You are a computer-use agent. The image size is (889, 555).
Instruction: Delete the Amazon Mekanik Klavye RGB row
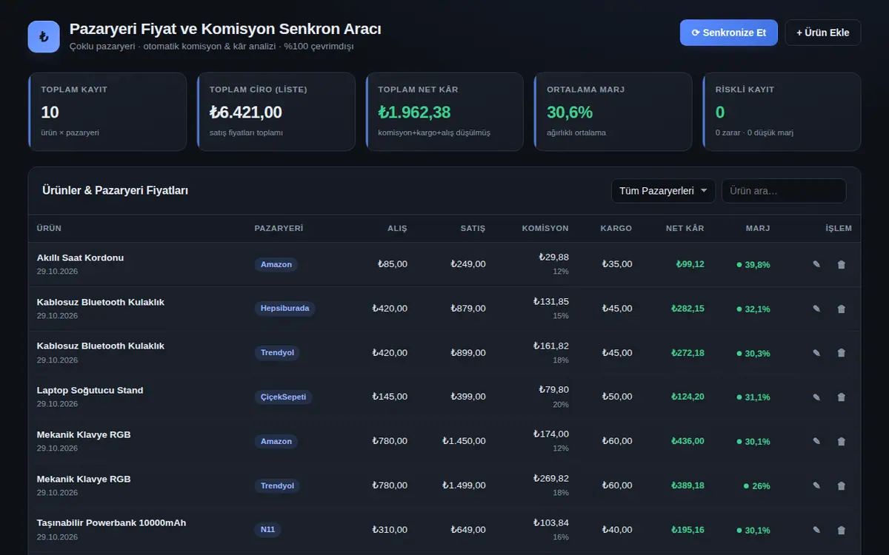tap(841, 441)
